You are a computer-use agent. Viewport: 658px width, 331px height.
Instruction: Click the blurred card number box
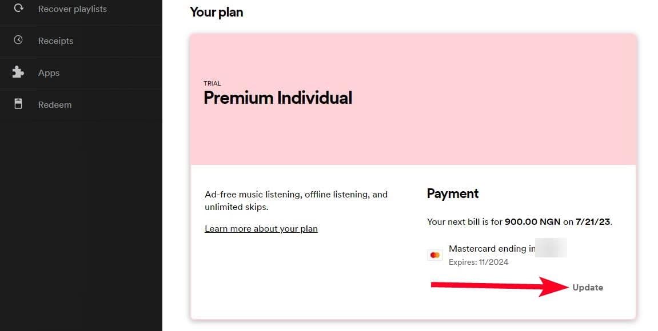coord(551,248)
